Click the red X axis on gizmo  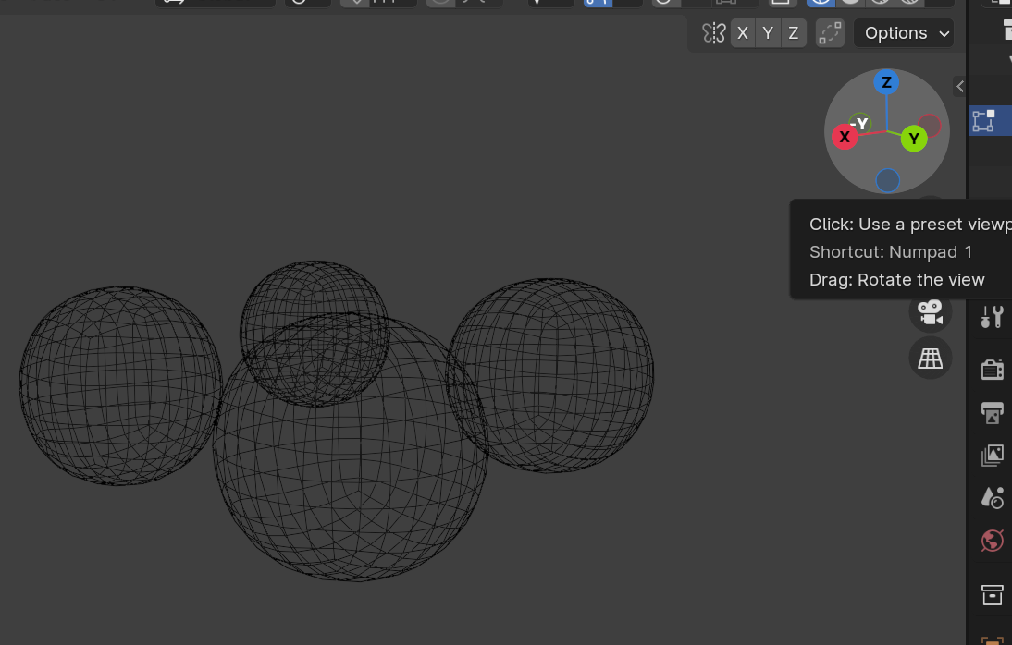844,137
